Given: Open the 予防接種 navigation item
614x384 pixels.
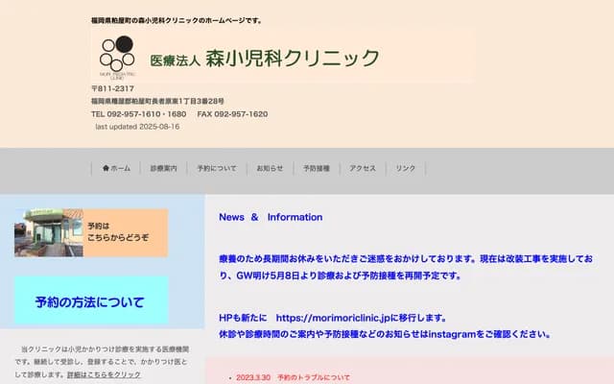Looking at the screenshot, I should [317, 168].
